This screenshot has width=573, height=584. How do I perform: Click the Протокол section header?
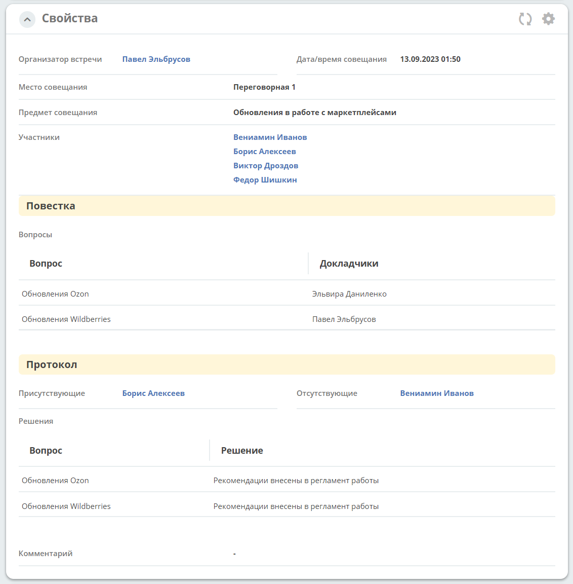coord(286,364)
